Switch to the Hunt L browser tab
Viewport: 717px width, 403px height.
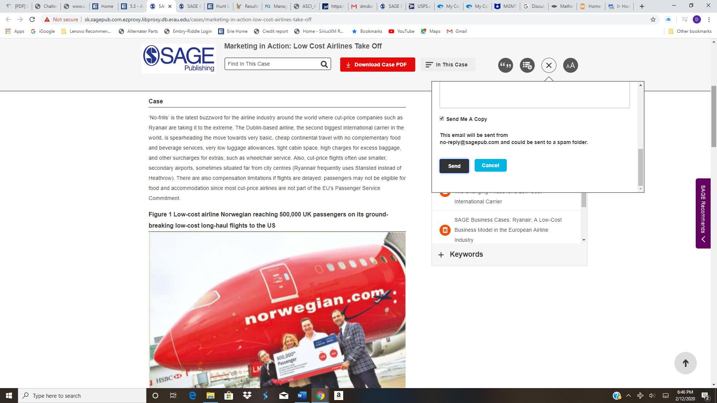[219, 6]
